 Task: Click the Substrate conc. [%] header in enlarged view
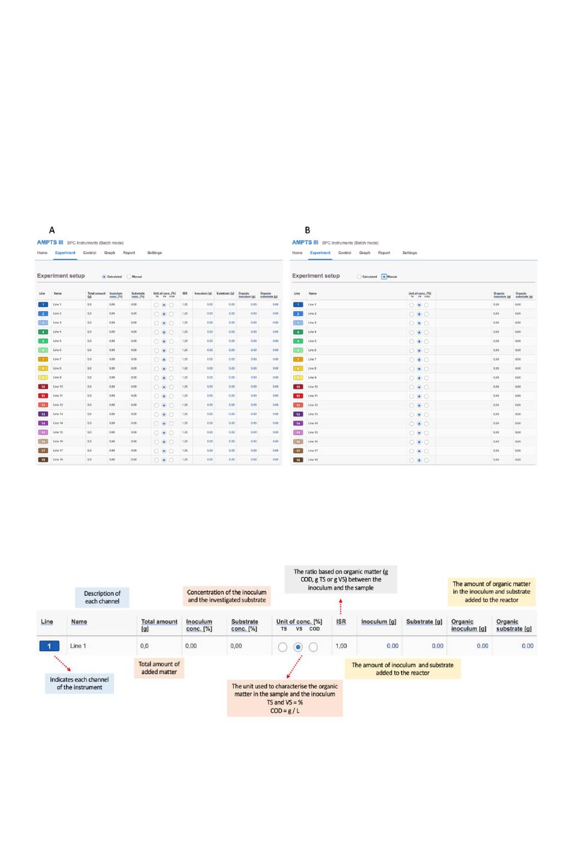(x=245, y=625)
